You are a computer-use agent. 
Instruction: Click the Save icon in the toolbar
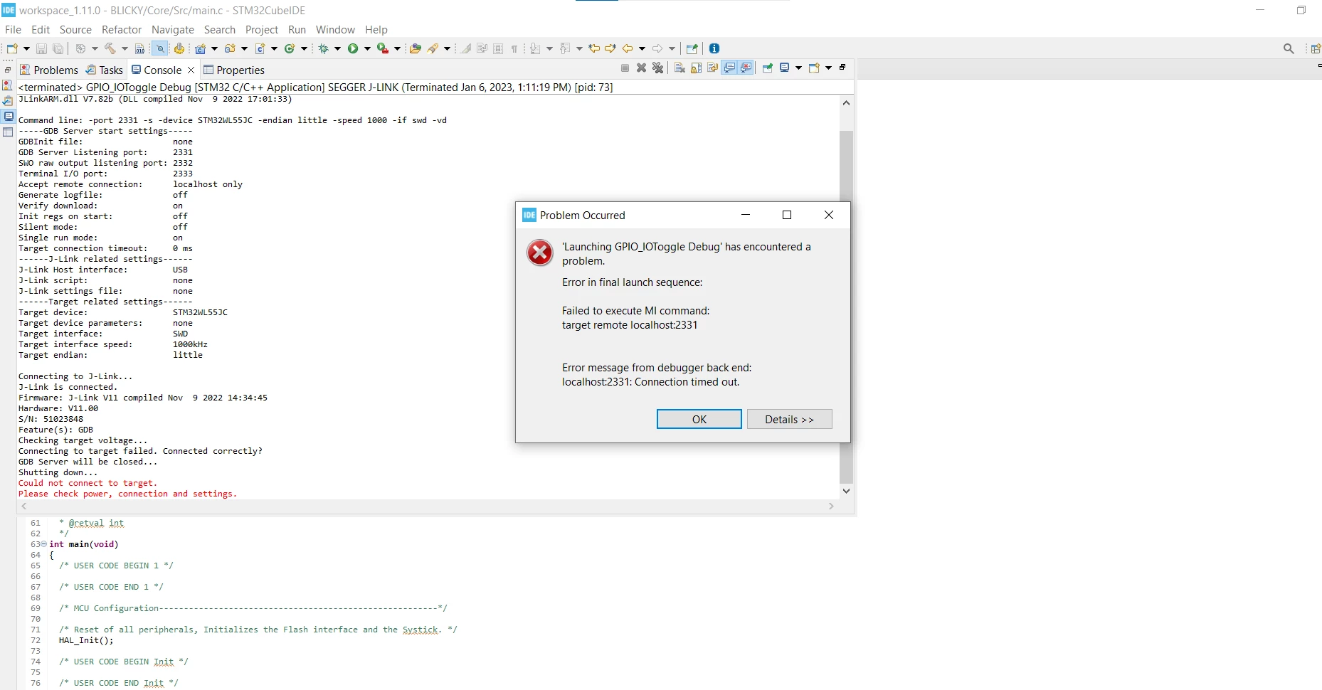click(x=41, y=48)
